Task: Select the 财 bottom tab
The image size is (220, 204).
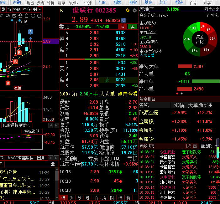Action: click(x=112, y=198)
